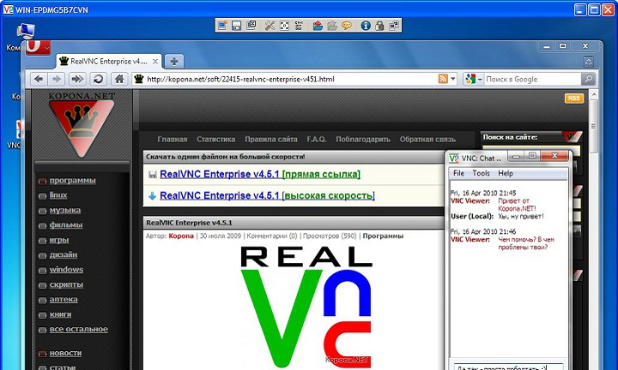Click the magnifier search button in Opera
Image resolution: width=618 pixels, height=370 pixels.
[588, 79]
